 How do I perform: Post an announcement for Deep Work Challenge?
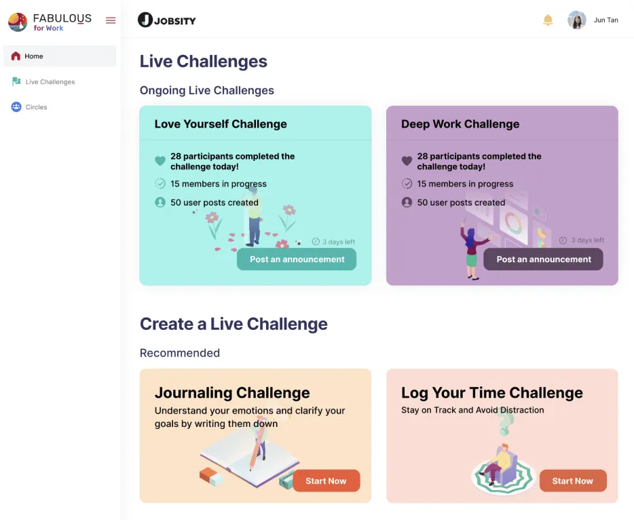pyautogui.click(x=544, y=259)
